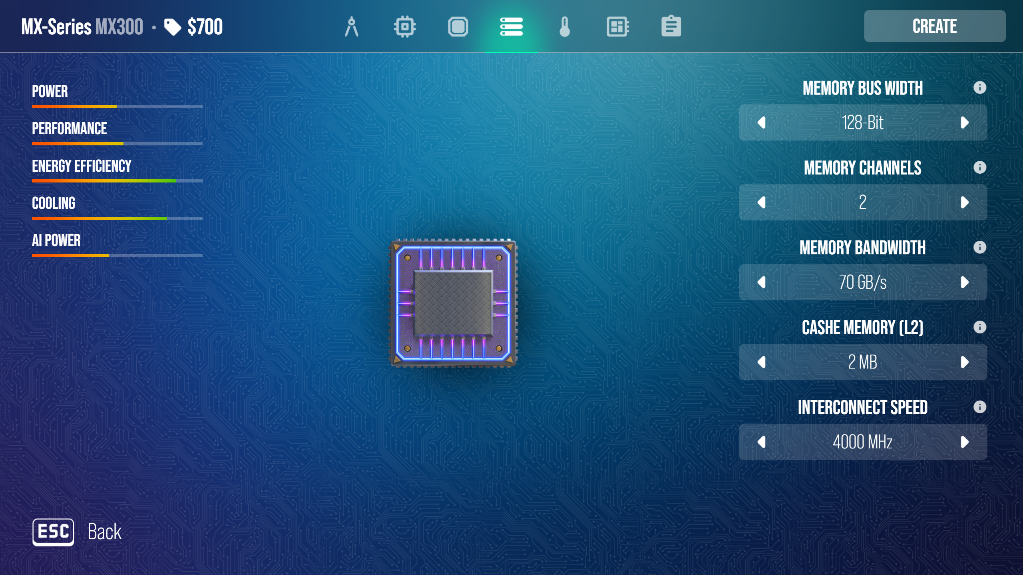The image size is (1023, 575).
Task: Click the CREATE button
Action: coord(934,26)
